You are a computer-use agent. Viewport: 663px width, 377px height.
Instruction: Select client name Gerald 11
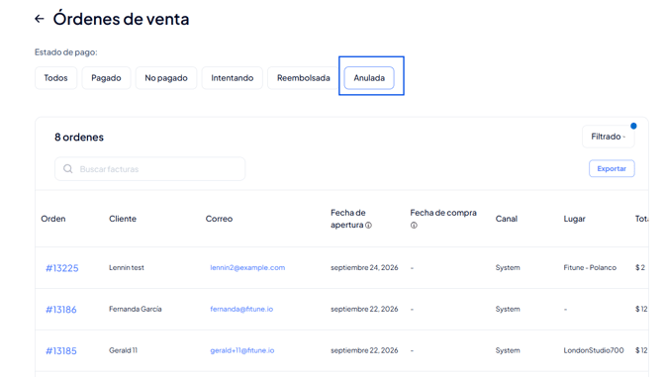[x=123, y=350]
